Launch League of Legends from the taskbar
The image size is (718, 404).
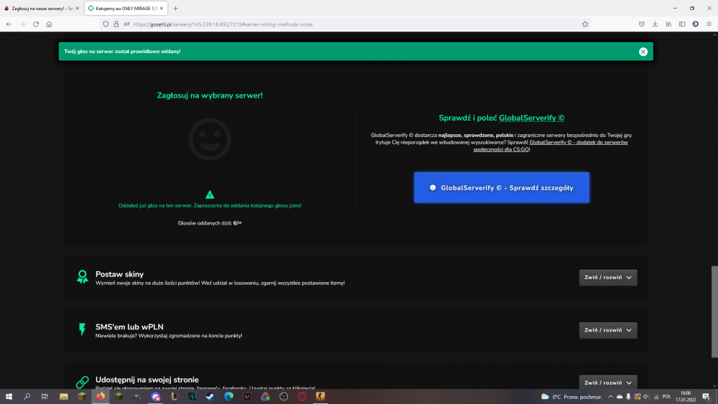pos(174,397)
